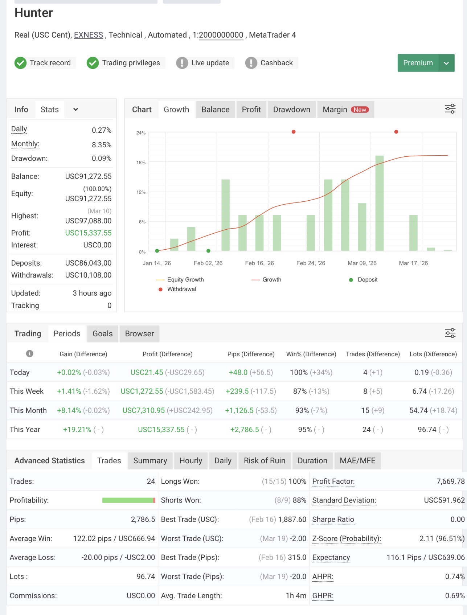
Task: Toggle Equity Growth legend series
Action: [180, 279]
